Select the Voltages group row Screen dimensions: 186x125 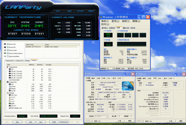[42, 93]
